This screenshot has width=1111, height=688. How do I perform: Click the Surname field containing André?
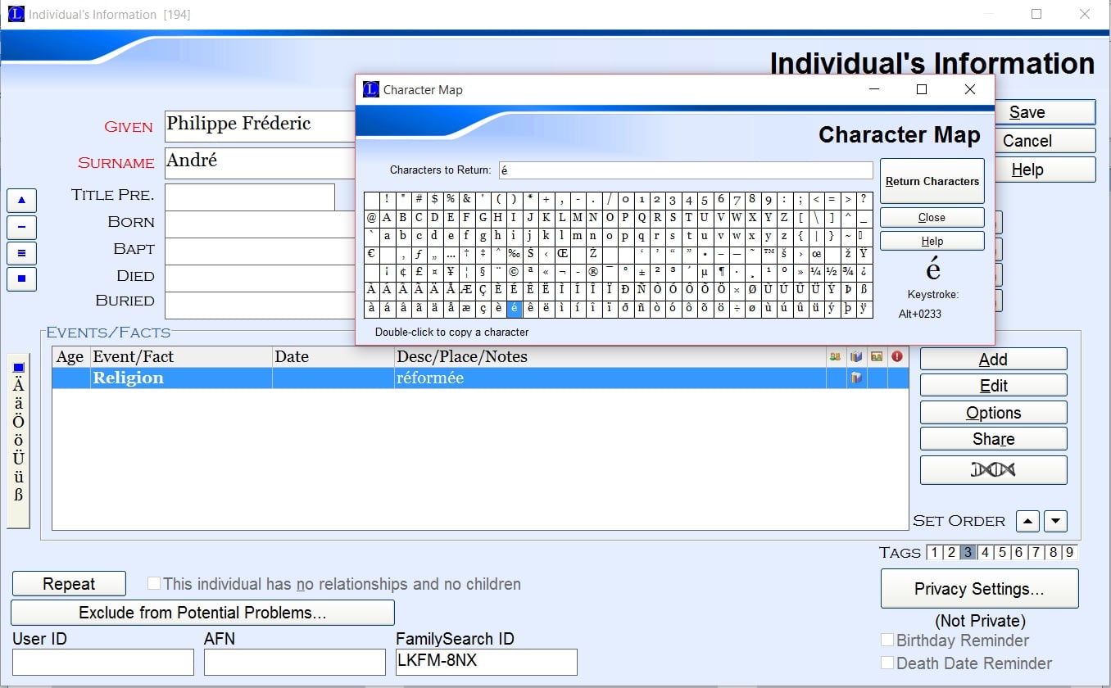[260, 162]
